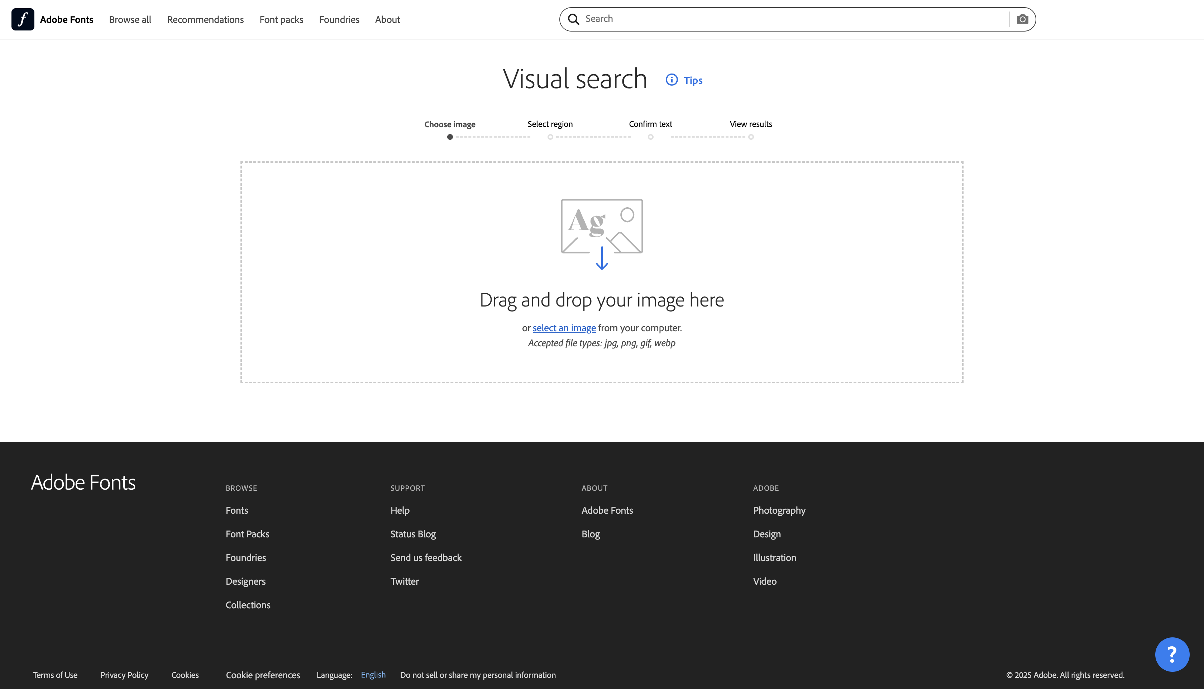
Task: Open Send us feedback under Support
Action: [426, 557]
